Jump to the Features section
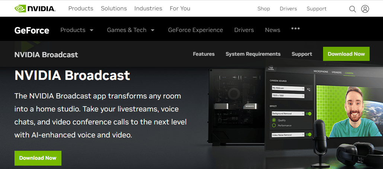This screenshot has width=383, height=169. point(204,54)
